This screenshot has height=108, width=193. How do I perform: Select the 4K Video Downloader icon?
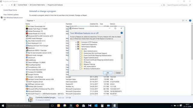(x=27, y=26)
